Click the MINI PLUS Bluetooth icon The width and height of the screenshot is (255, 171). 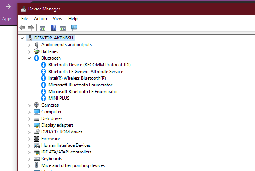(x=44, y=98)
